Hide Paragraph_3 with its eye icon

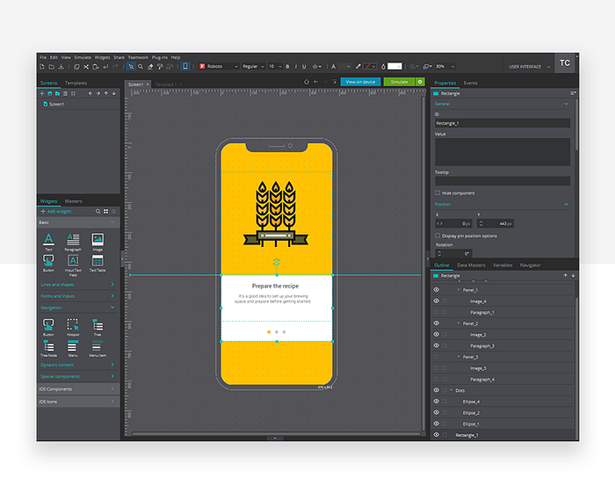[436, 345]
